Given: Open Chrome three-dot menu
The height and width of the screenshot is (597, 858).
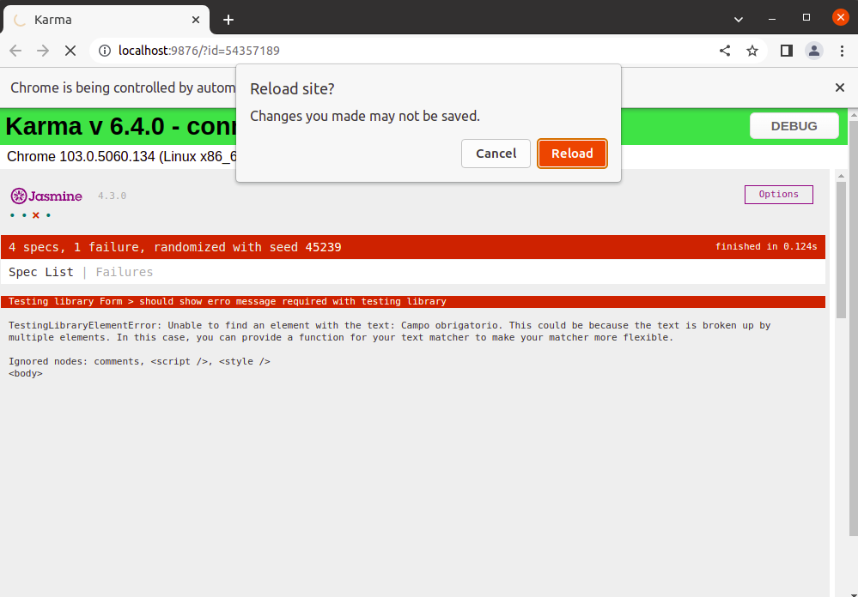Looking at the screenshot, I should [x=842, y=51].
